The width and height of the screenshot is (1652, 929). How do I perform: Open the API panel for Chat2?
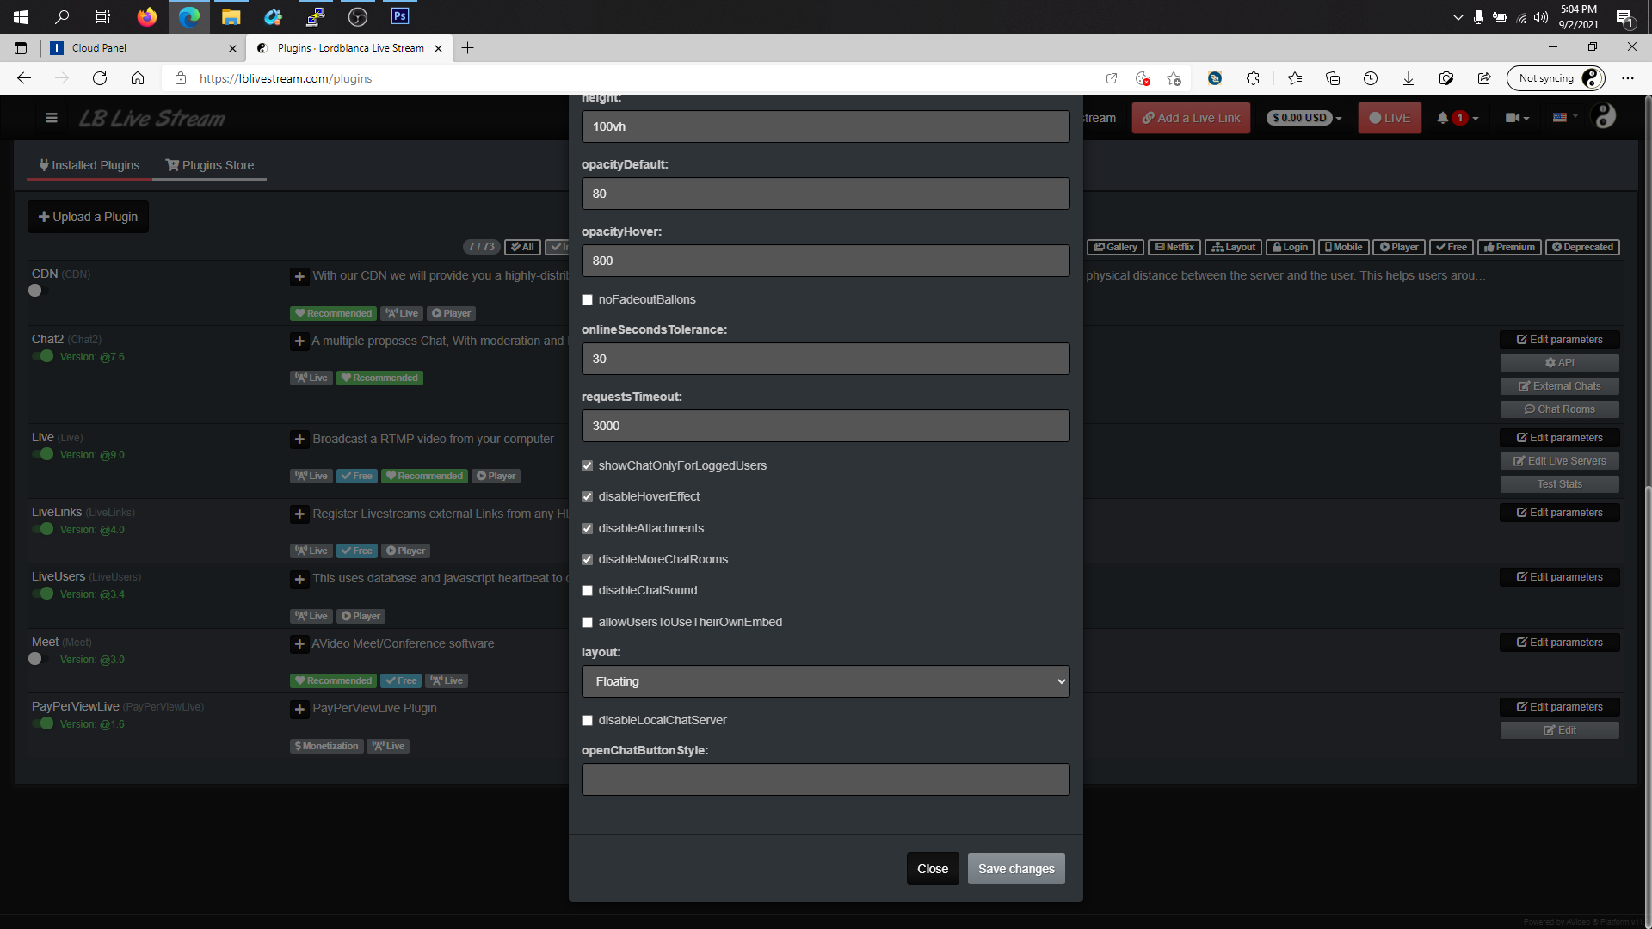[x=1559, y=362]
